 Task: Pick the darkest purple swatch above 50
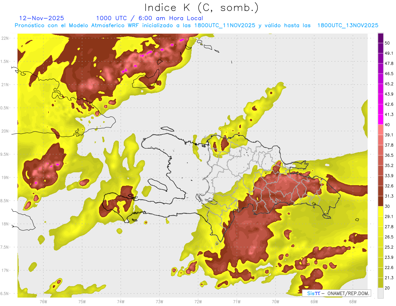(380, 38)
